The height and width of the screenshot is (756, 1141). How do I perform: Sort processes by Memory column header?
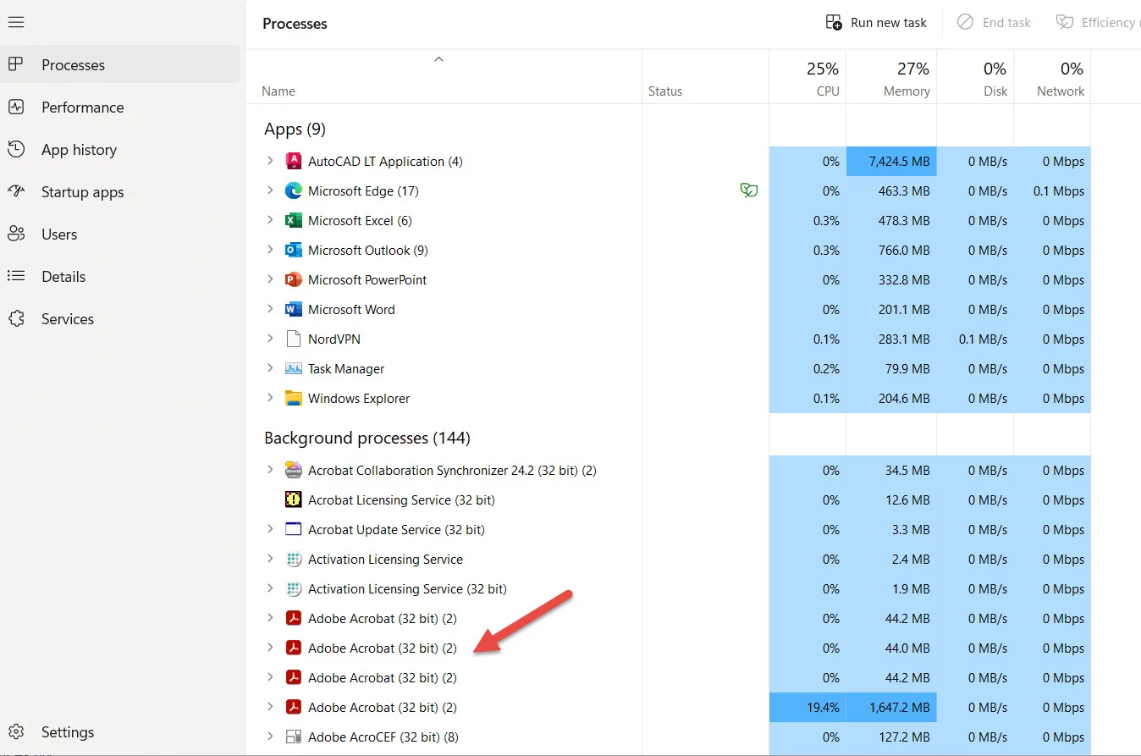click(x=891, y=77)
